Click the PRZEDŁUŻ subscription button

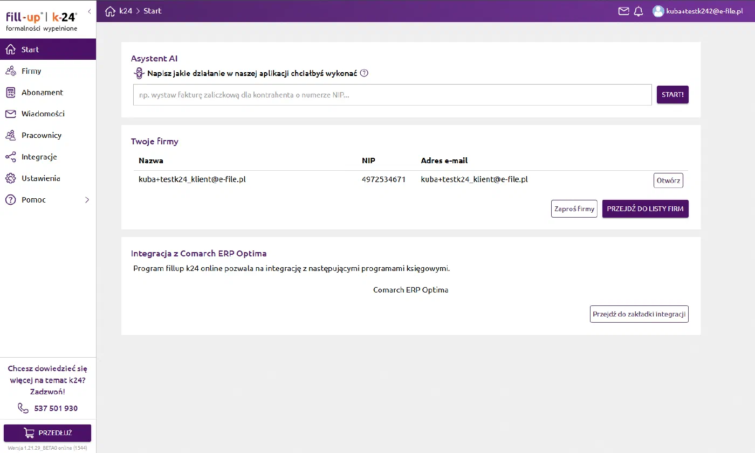point(47,433)
